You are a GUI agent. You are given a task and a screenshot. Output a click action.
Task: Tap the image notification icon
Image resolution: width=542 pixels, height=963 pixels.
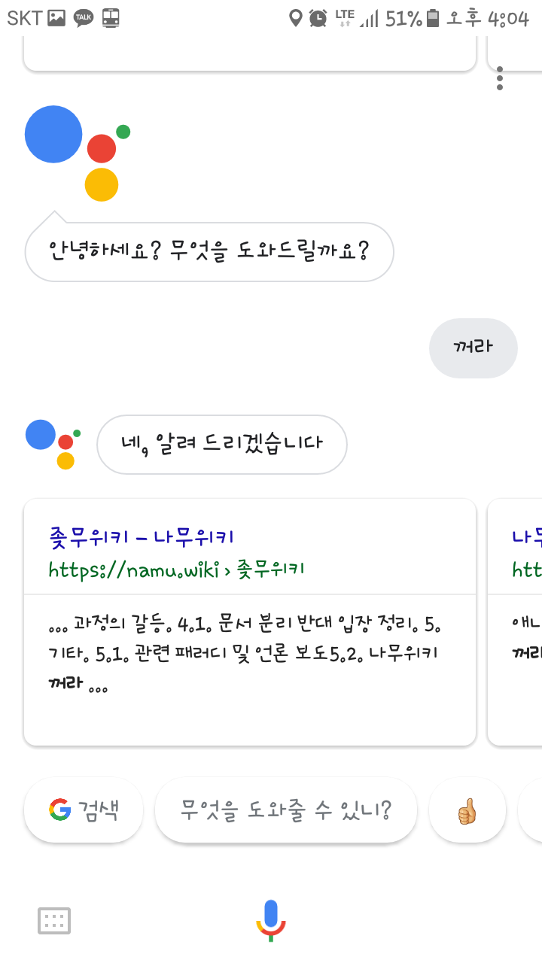56,18
